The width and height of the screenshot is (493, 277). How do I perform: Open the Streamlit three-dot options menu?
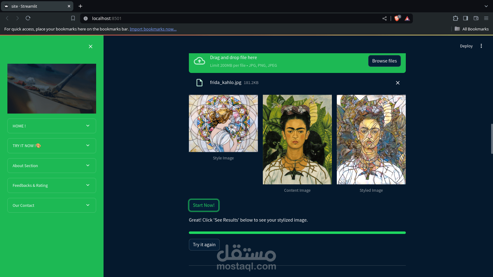481,46
